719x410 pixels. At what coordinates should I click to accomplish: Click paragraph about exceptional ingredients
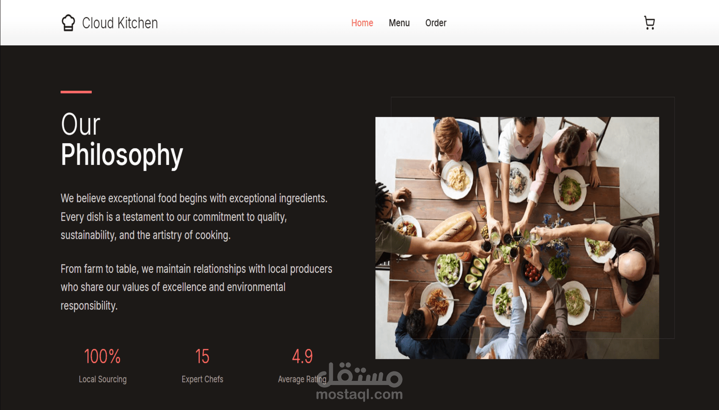pos(194,216)
